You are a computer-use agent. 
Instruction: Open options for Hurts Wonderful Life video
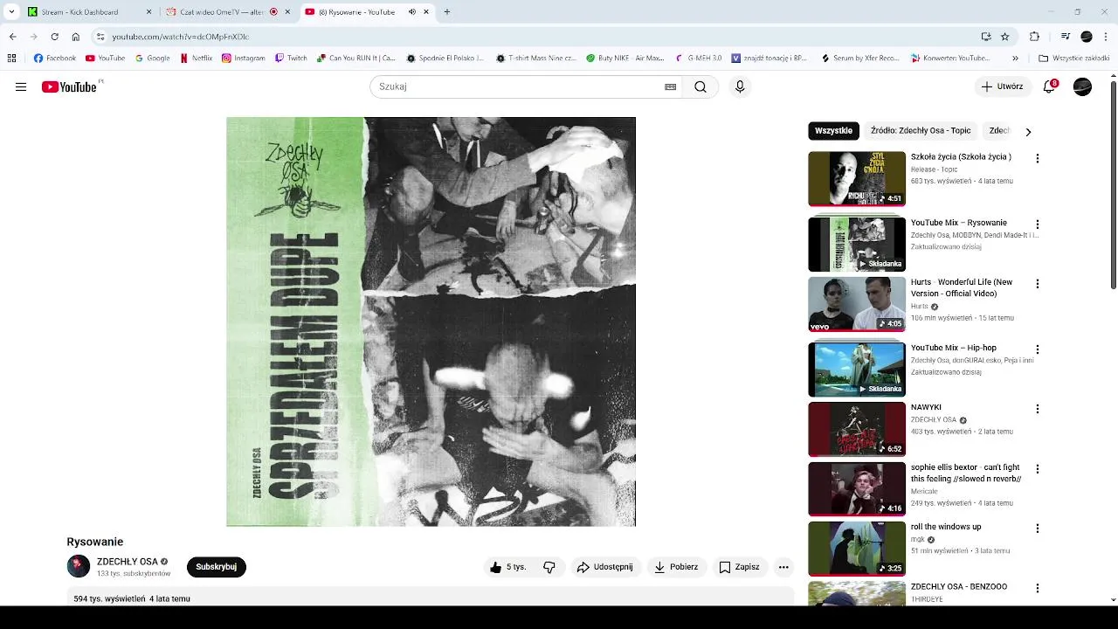click(1038, 284)
